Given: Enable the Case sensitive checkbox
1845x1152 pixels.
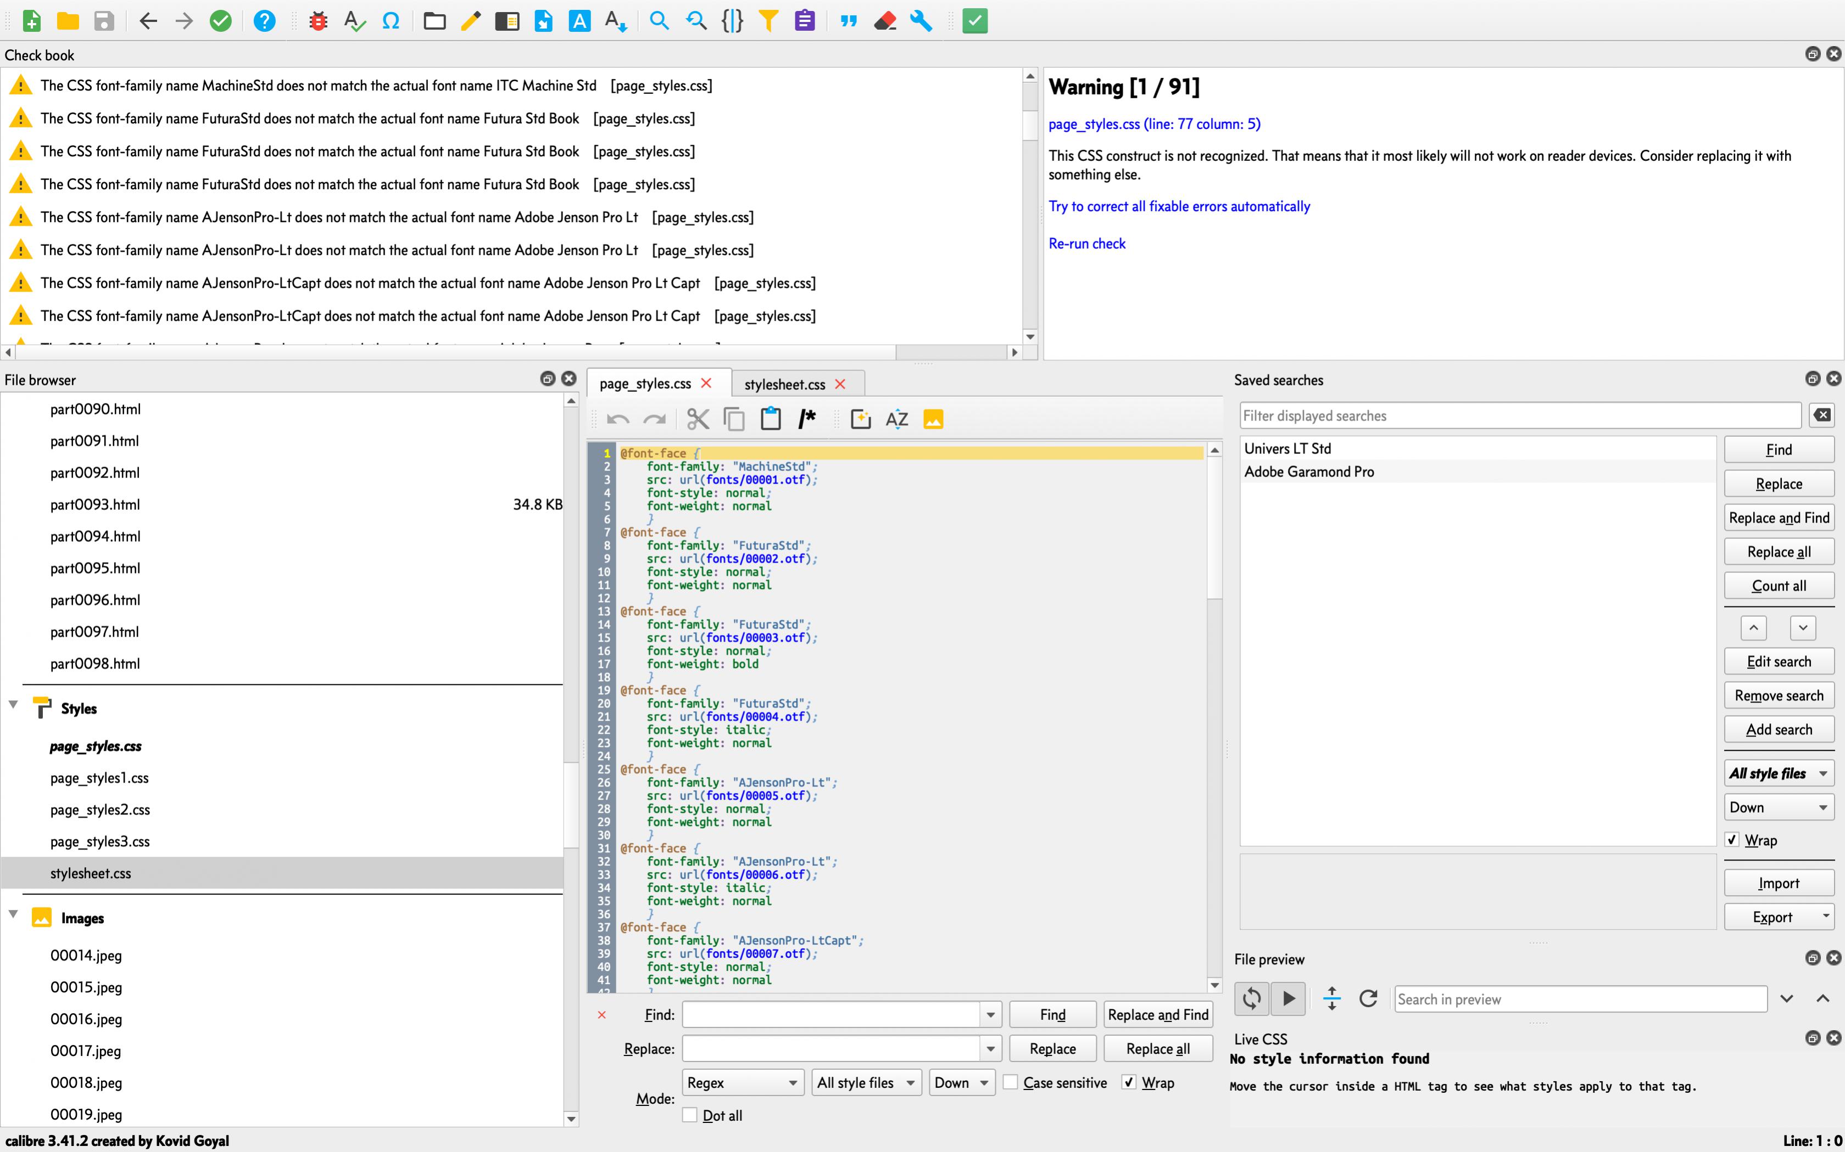Looking at the screenshot, I should point(1011,1083).
